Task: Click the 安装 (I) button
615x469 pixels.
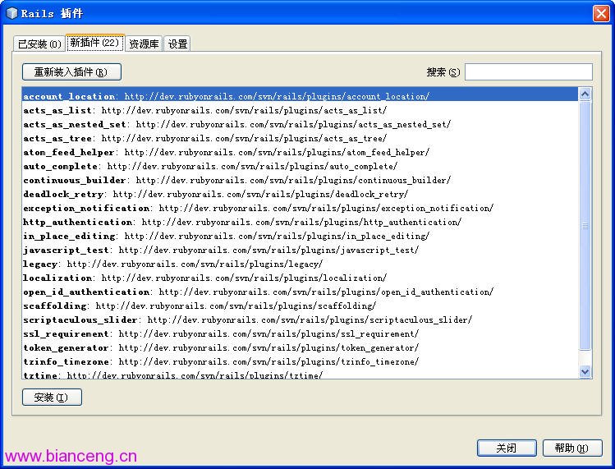Action: pos(52,398)
